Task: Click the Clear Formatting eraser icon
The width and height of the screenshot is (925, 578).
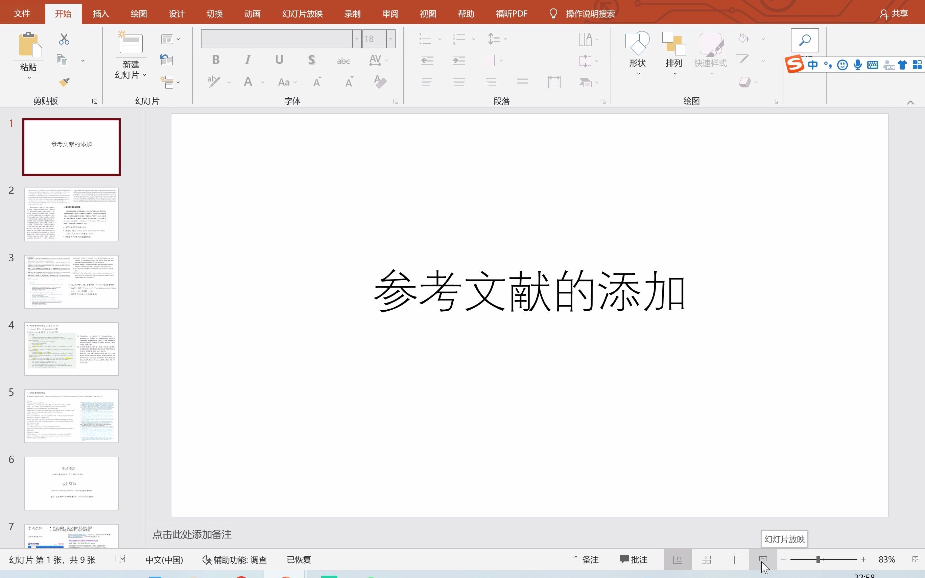Action: [380, 82]
